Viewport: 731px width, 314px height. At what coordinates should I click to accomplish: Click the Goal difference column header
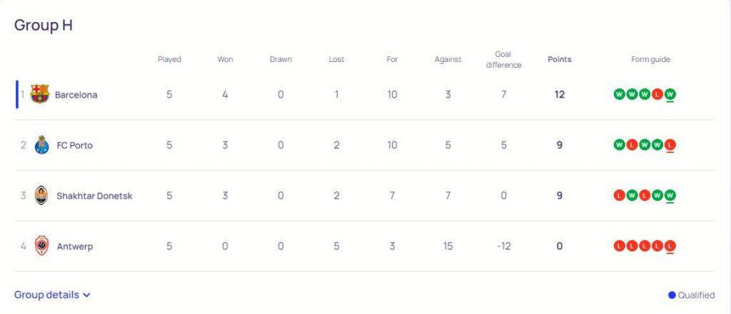pos(503,59)
